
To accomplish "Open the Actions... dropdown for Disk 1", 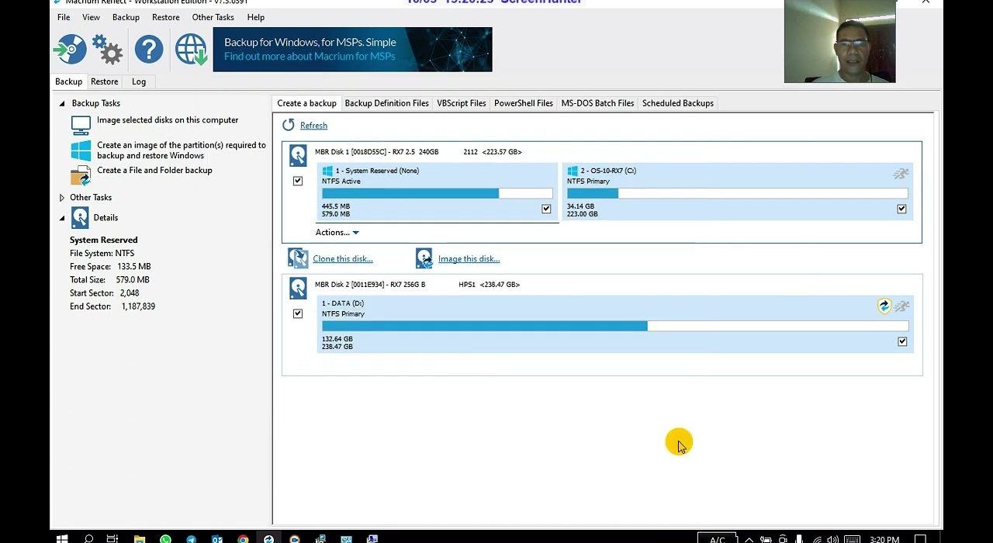I will tap(337, 232).
